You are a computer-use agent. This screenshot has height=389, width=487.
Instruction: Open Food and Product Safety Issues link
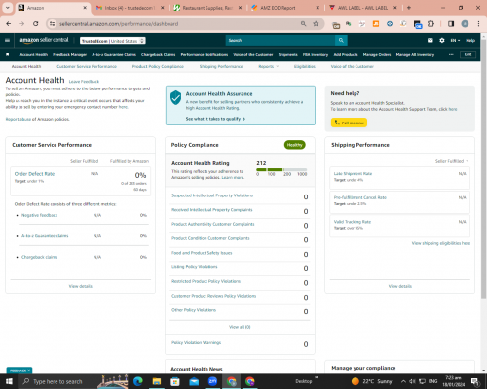click(x=202, y=253)
